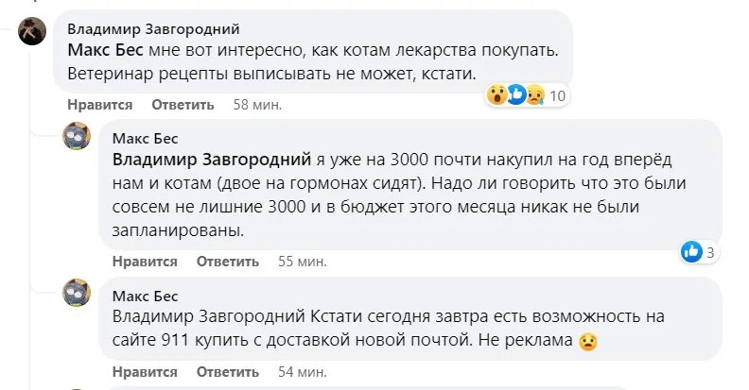This screenshot has height=390, width=749.
Task: Click Макс Бес avatar beside the 3000 comment
Action: (77, 138)
